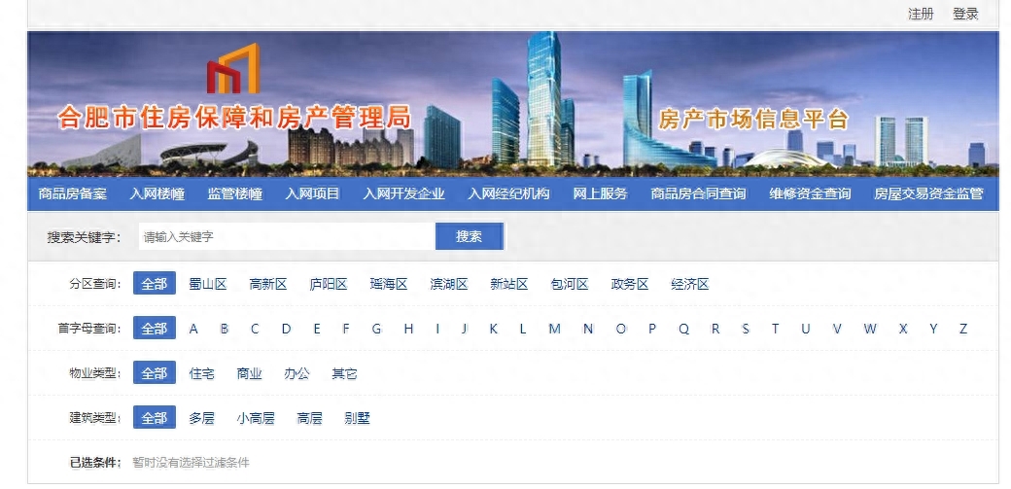
Task: Filter by first letter E
Action: 317,329
